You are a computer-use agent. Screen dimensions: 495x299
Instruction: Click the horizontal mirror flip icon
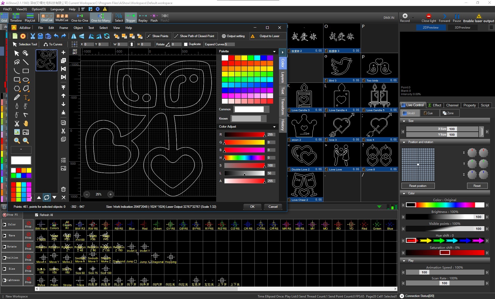[74, 36]
